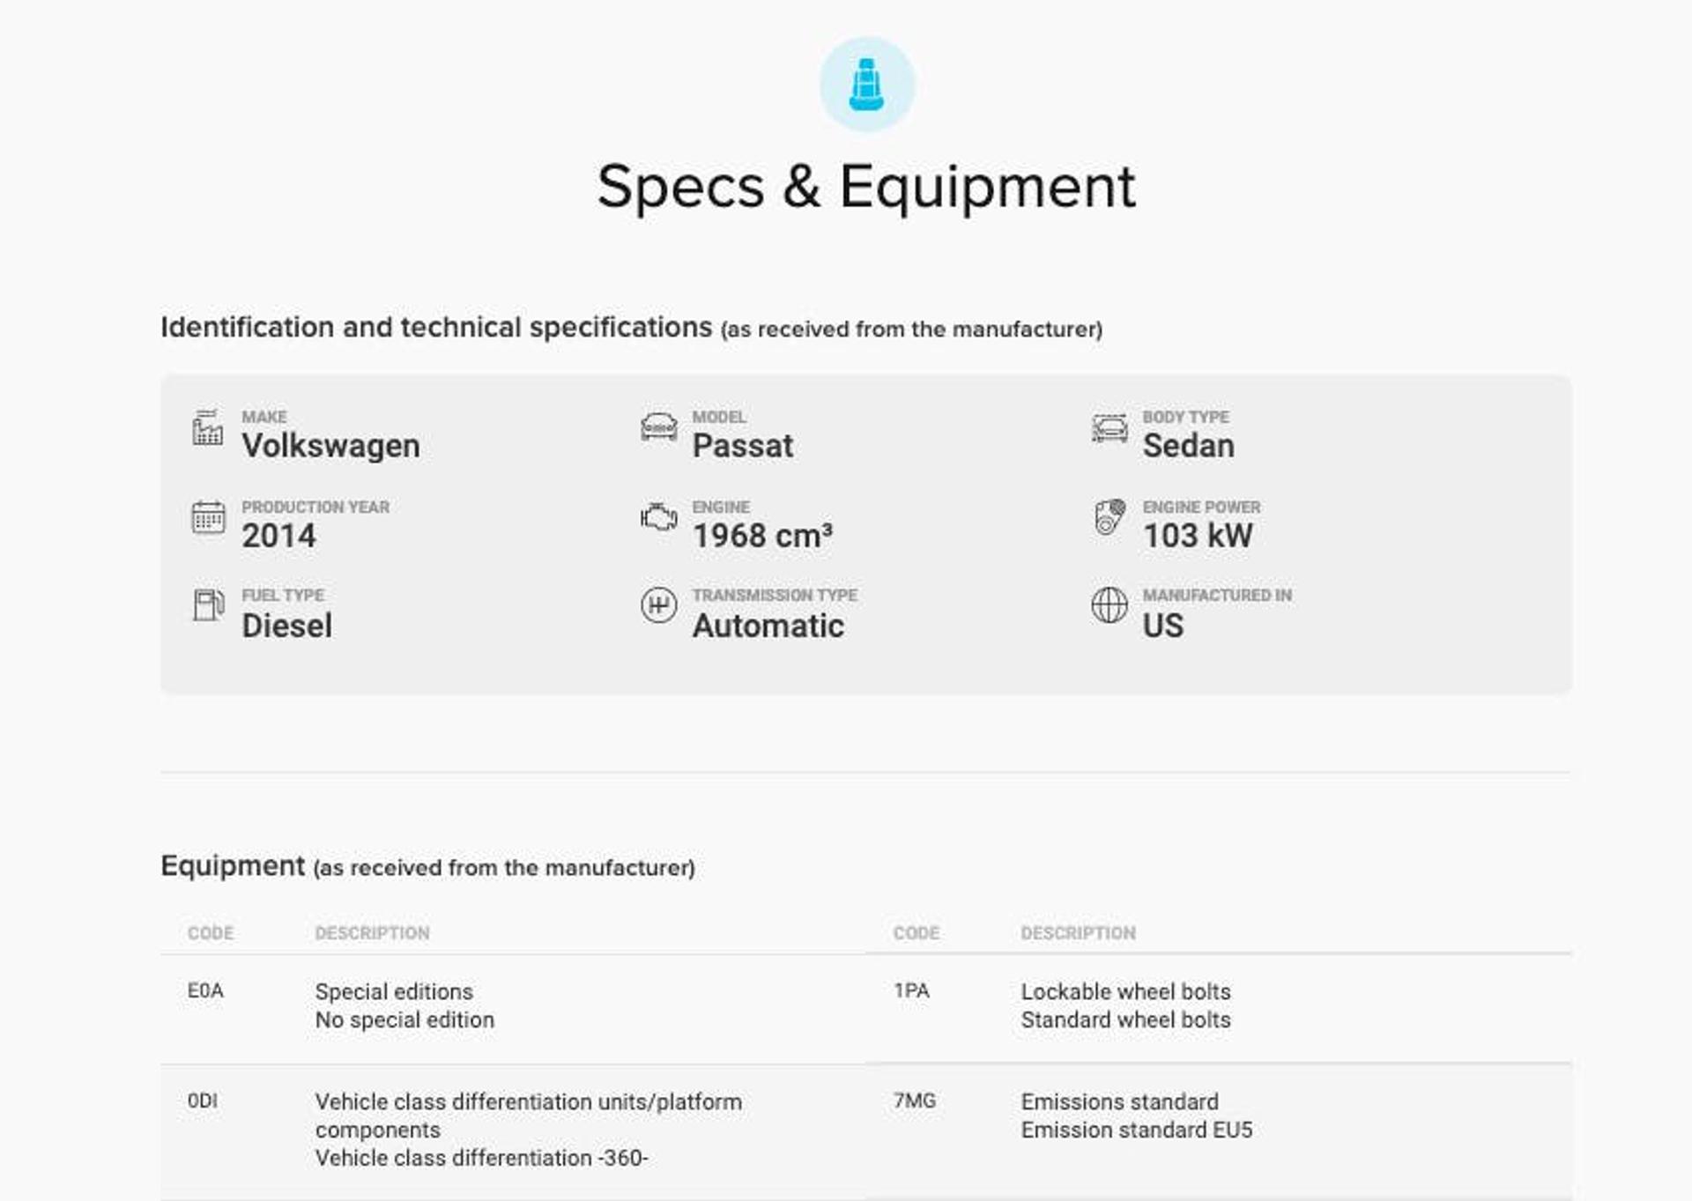The height and width of the screenshot is (1201, 1692).
Task: Click the Equipment section heading
Action: pyautogui.click(x=233, y=866)
